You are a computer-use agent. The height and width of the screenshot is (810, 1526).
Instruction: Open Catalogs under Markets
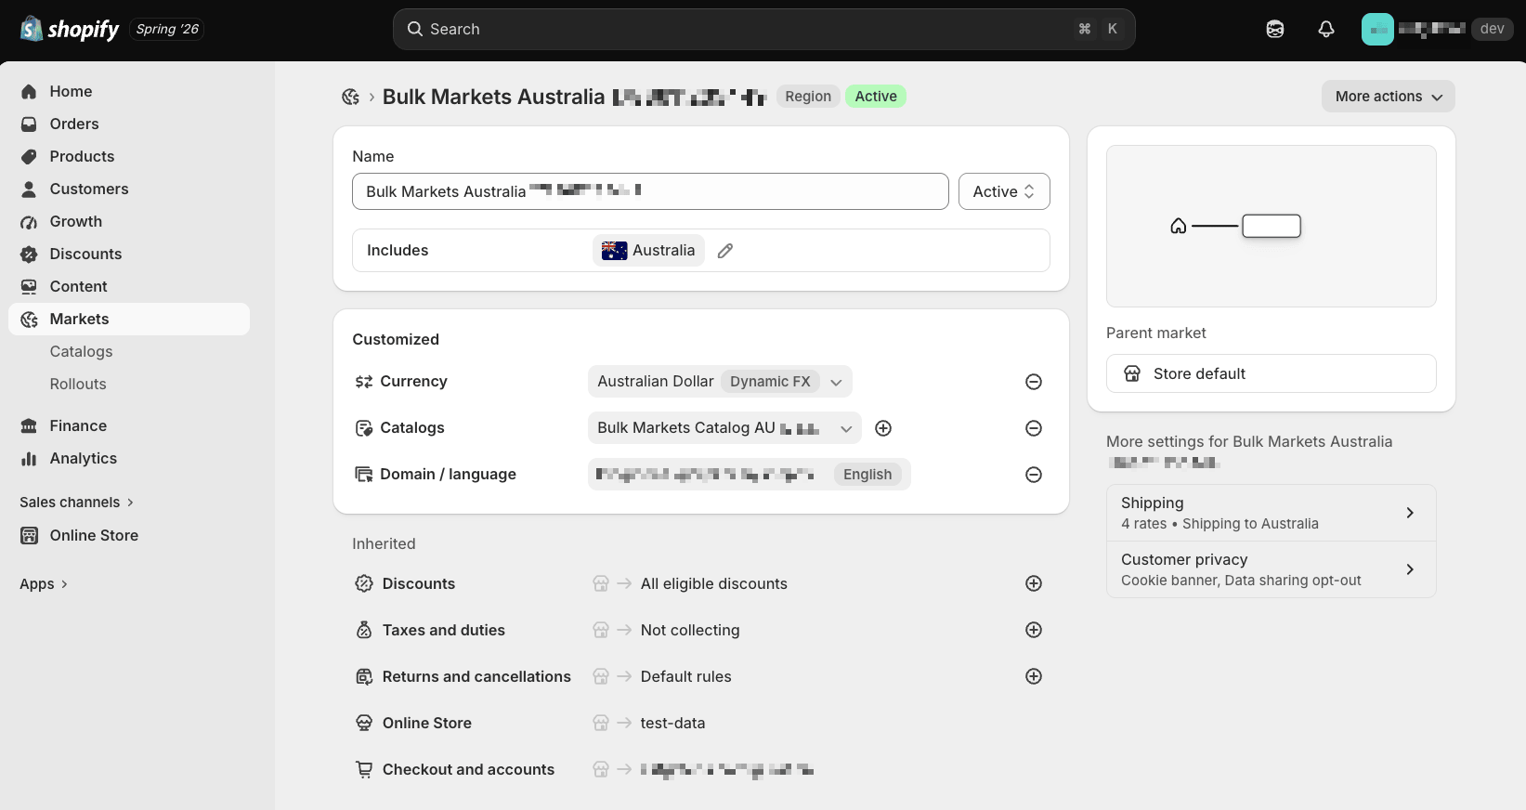pyautogui.click(x=129, y=351)
